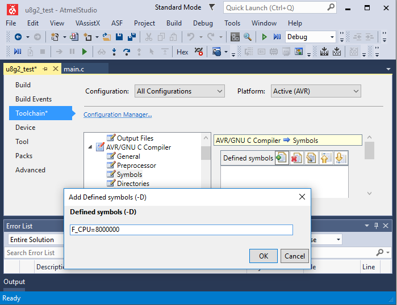Open the Platform Active (AVR) dropdown
397x305 pixels.
point(316,91)
